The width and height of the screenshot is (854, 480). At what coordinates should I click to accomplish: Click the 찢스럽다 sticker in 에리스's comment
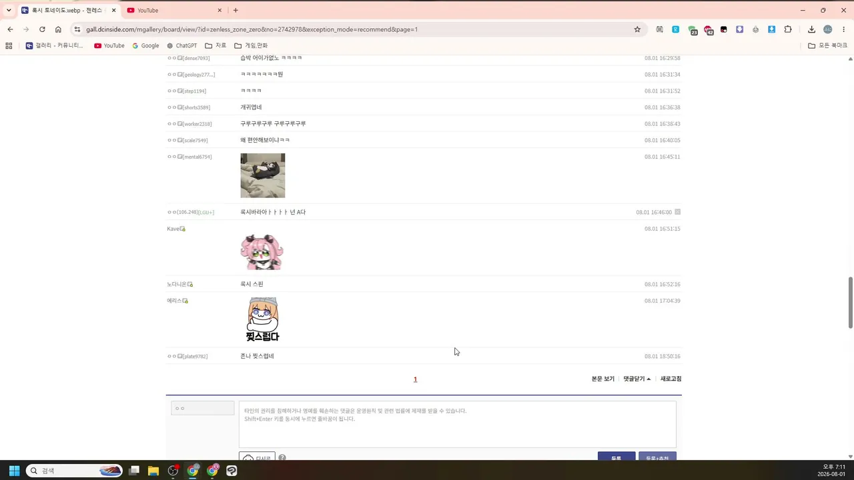pos(262,320)
